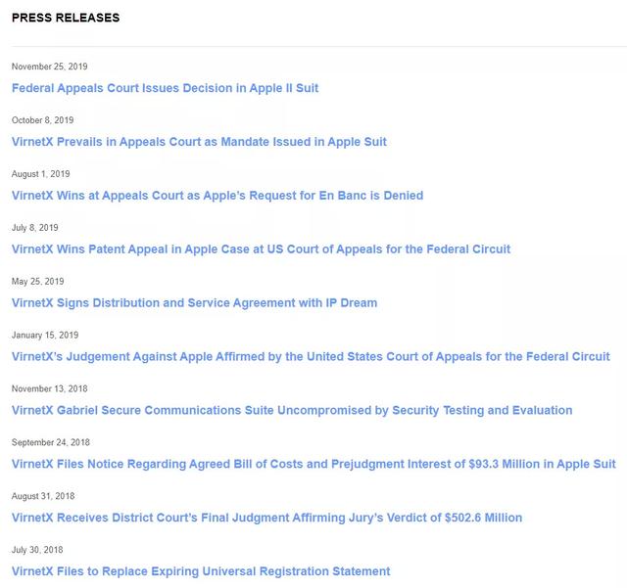
Task: Open the En Banc is Denied press release
Action: [217, 196]
